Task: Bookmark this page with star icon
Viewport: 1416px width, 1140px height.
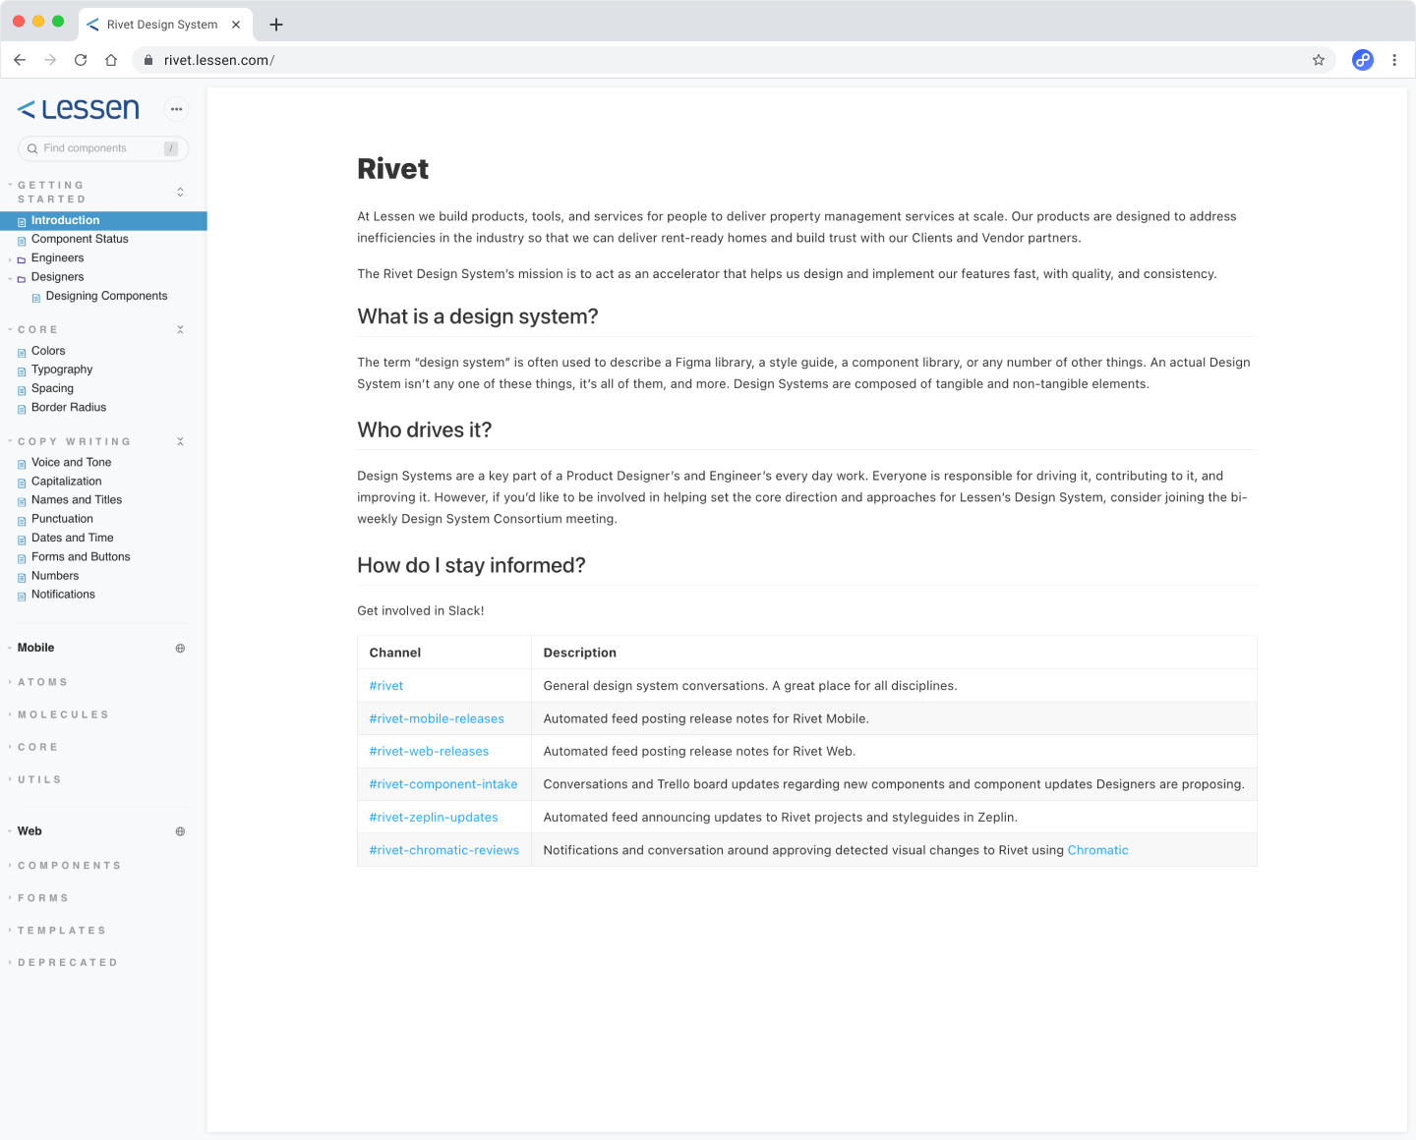Action: coord(1319,60)
